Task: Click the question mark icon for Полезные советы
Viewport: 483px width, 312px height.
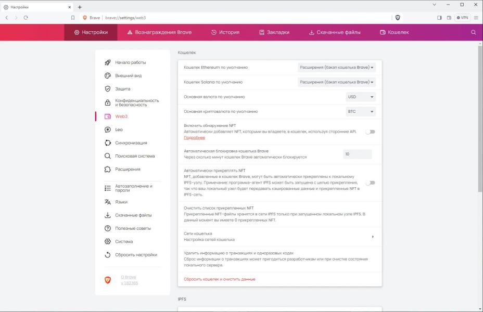Action: pyautogui.click(x=108, y=228)
